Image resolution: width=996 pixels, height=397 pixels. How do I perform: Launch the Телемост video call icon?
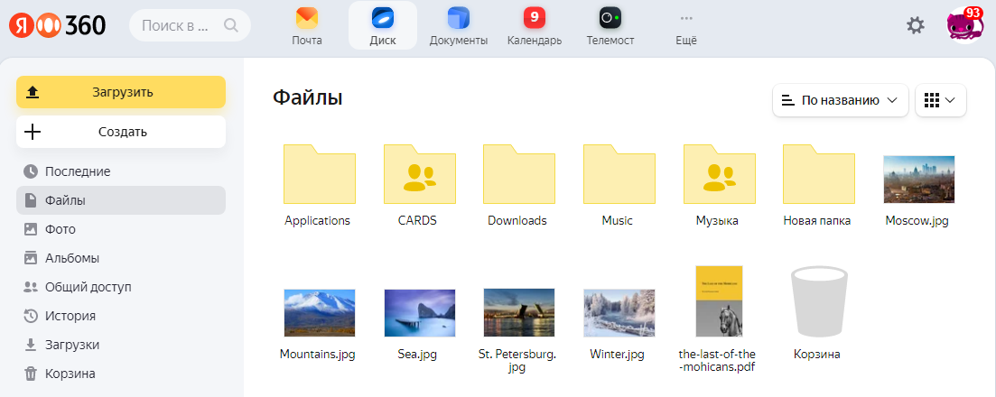pyautogui.click(x=610, y=19)
